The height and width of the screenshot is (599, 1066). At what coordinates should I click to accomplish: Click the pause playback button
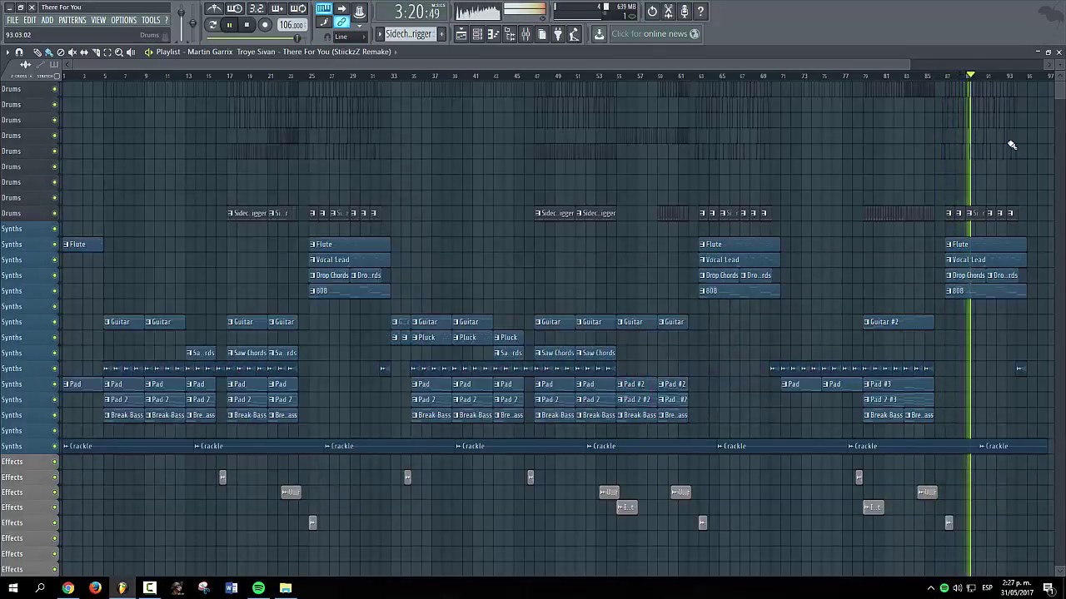229,25
